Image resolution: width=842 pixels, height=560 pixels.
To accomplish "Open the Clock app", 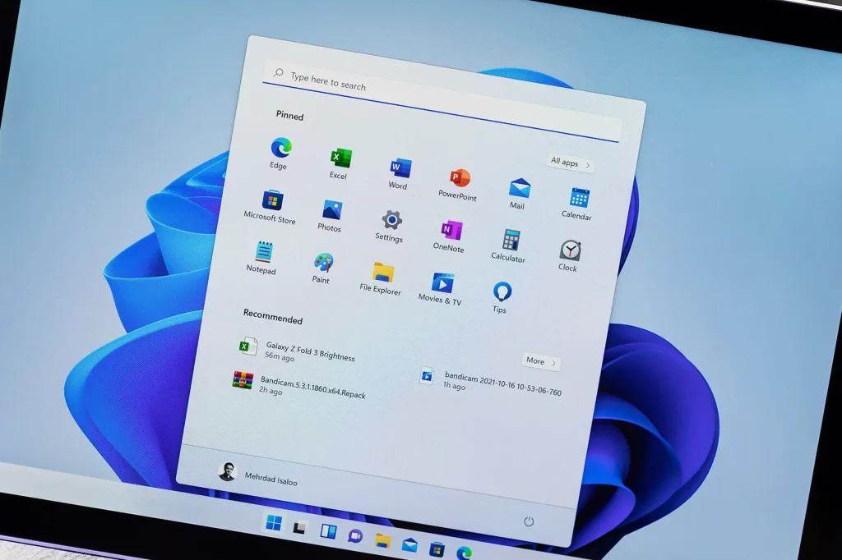I will click(569, 256).
